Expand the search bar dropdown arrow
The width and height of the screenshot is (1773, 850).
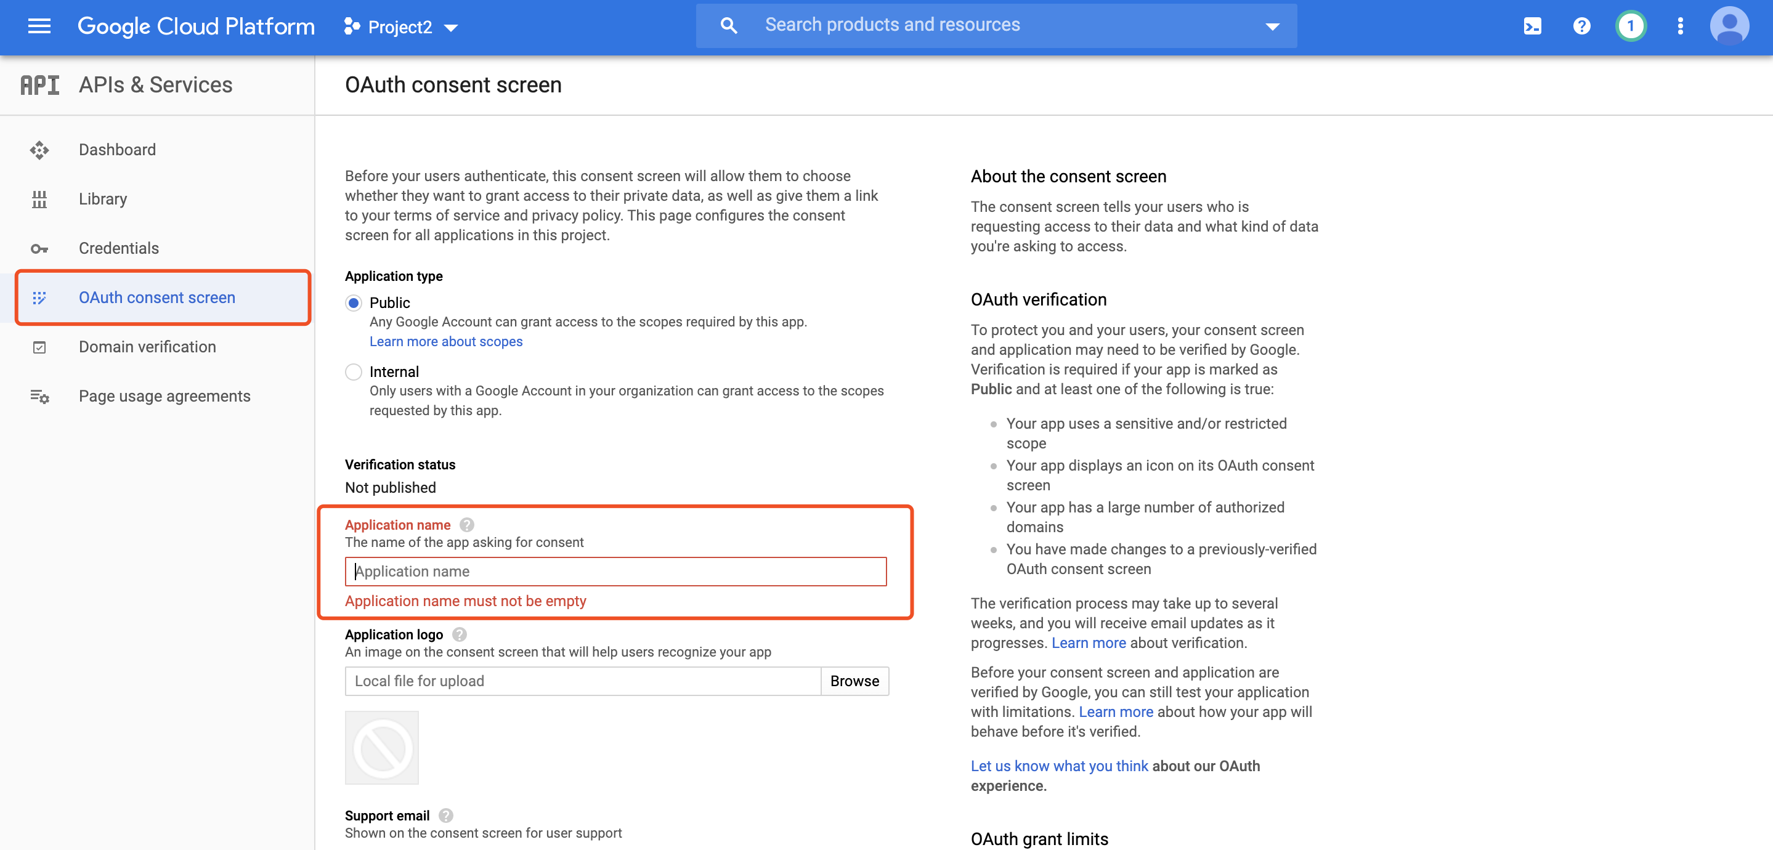point(1272,27)
